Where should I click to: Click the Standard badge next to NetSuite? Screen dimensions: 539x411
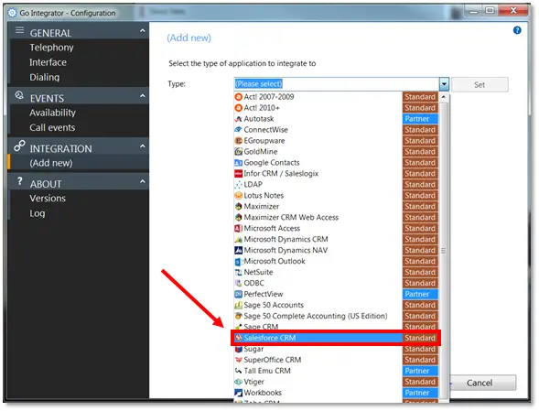click(420, 273)
